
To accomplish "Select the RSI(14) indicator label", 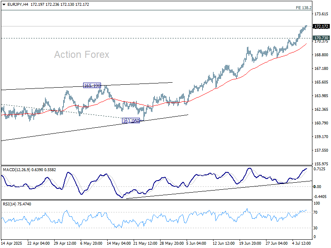I will 11,204.
